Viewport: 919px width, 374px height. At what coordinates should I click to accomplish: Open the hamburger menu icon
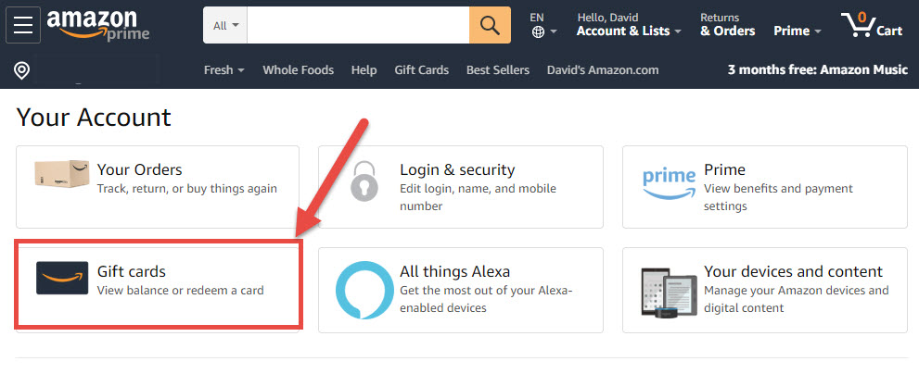[x=22, y=25]
